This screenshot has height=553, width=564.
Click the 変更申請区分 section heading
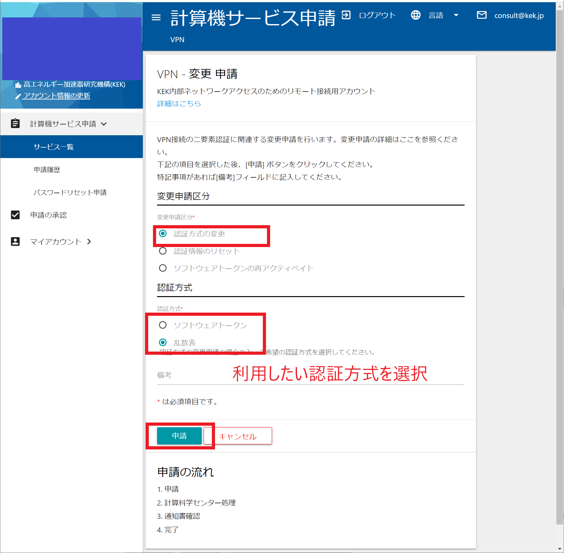(184, 196)
